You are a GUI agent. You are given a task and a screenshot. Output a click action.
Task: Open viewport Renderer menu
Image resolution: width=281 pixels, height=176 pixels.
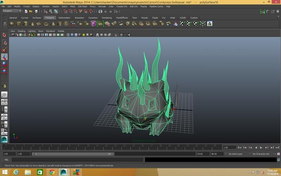click(51, 31)
